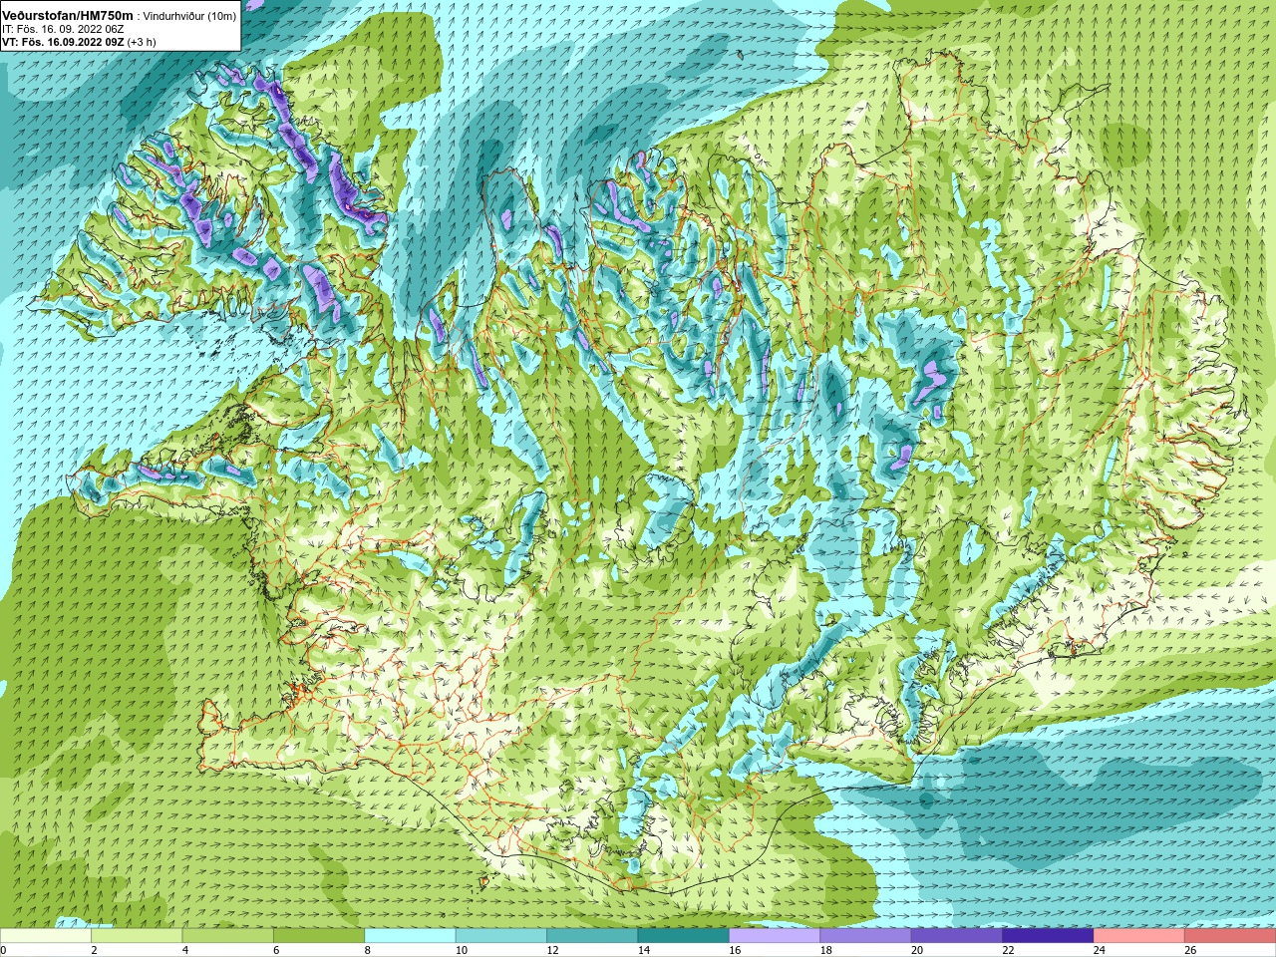Select the legend swatch between 10 and 12
This screenshot has width=1276, height=957.
[501, 936]
